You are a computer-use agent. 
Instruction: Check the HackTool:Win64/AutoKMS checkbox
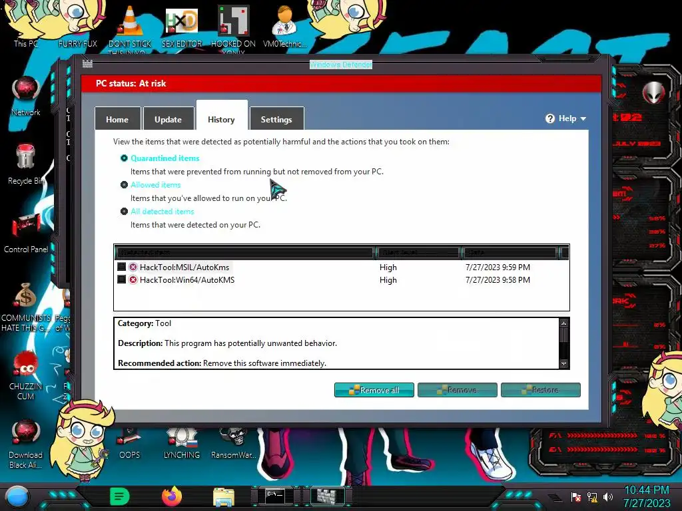click(122, 279)
